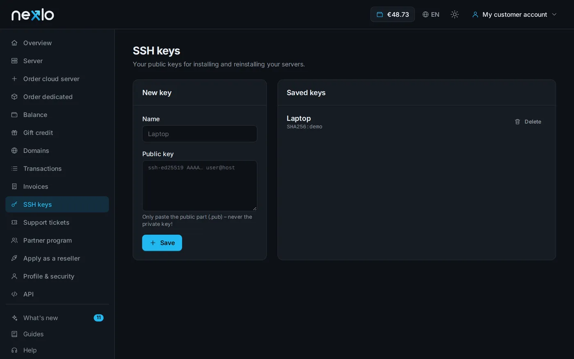The width and height of the screenshot is (574, 359).
Task: Click the plus icon for Order cloud server
Action: click(x=14, y=79)
